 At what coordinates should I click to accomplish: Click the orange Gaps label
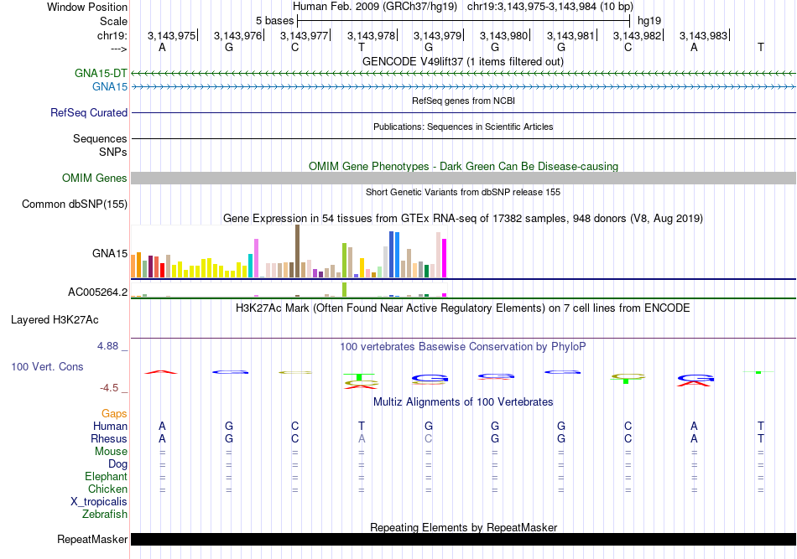click(x=114, y=414)
